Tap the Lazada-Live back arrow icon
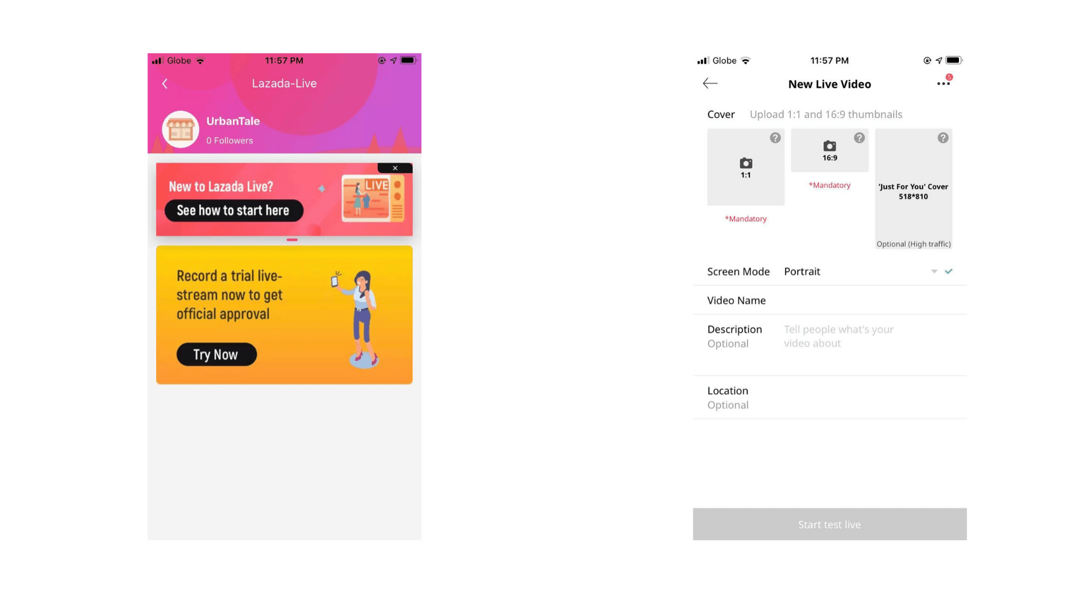Viewport: 1083px width, 609px height. 165,83
